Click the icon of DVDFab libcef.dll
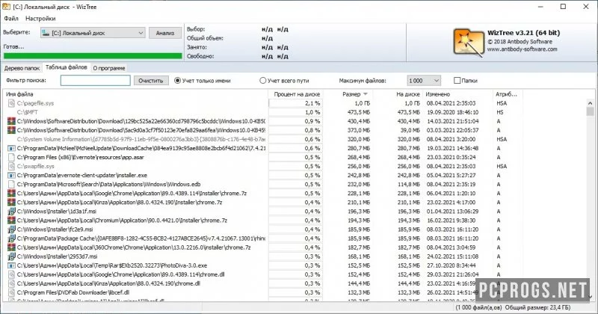This screenshot has width=598, height=314. click(11, 292)
